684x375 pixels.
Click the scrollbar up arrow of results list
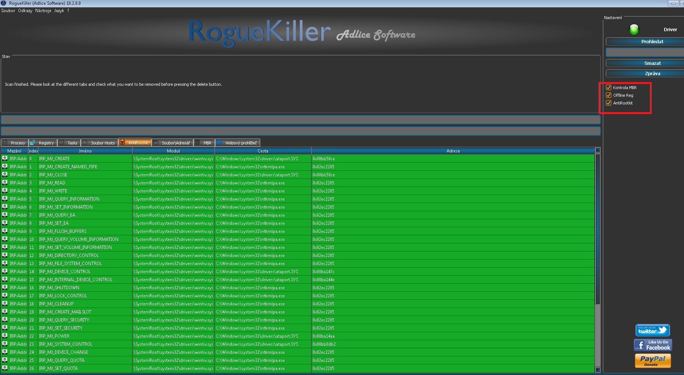coord(598,150)
